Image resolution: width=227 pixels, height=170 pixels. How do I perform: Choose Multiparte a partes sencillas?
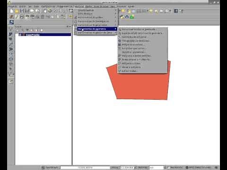142,56
